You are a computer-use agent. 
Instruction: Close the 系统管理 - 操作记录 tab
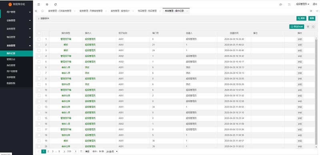(x=187, y=11)
